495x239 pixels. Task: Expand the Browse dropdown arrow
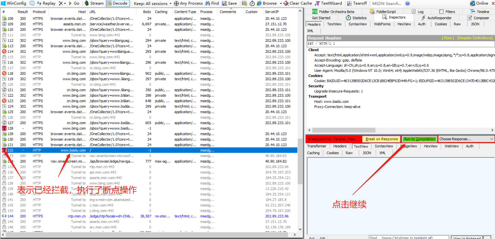pyautogui.click(x=281, y=4)
